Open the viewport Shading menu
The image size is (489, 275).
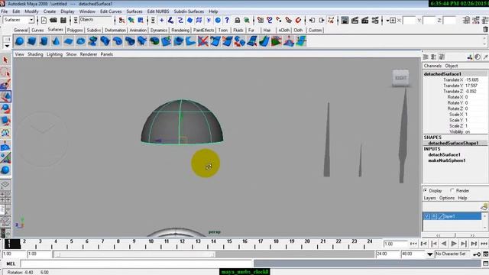35,54
